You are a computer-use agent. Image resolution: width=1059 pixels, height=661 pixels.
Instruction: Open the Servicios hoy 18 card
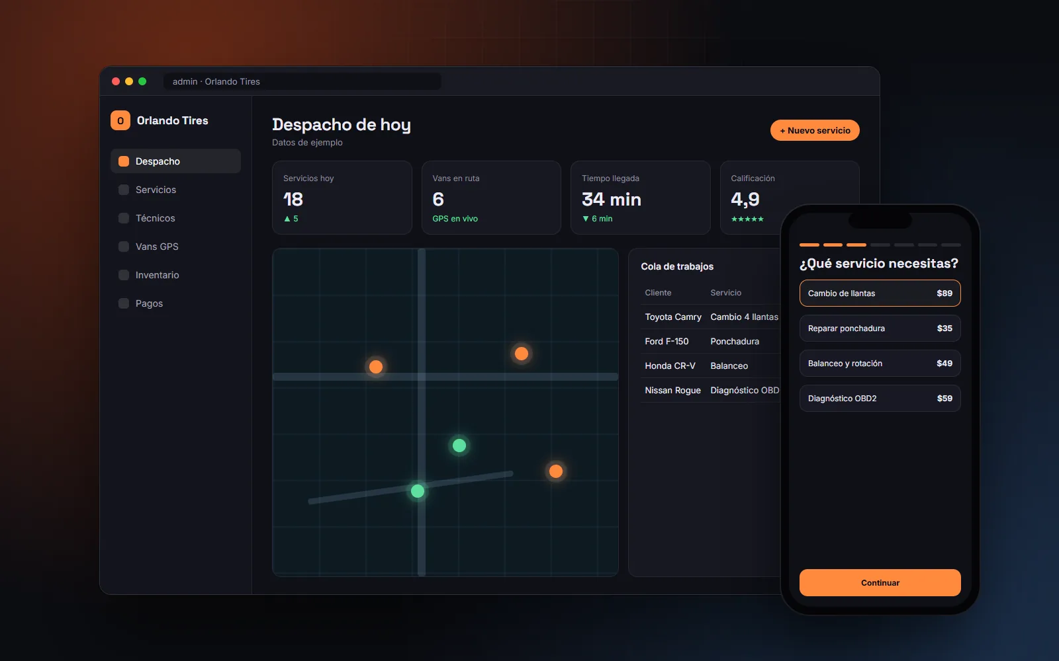(342, 198)
